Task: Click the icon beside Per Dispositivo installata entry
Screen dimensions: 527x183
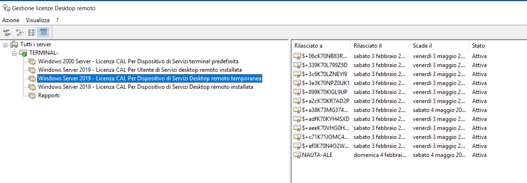Action: (32, 87)
